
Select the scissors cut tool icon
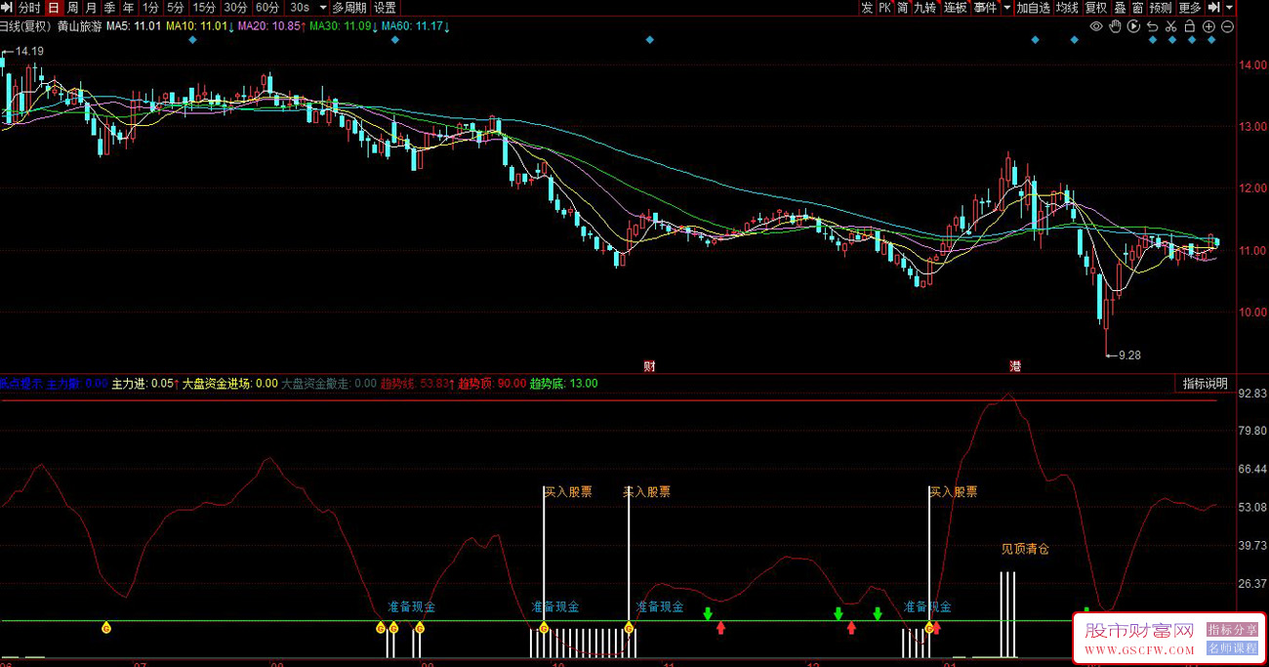(x=1171, y=26)
